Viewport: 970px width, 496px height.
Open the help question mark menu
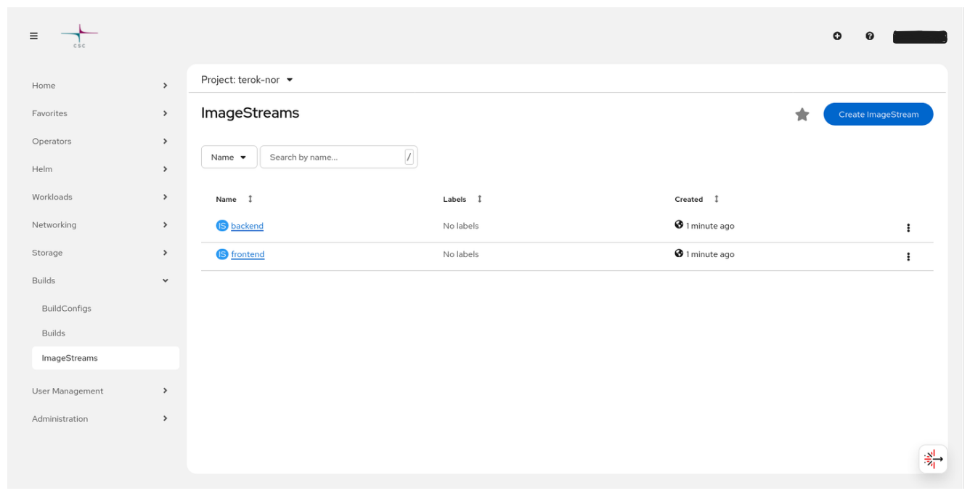pos(870,36)
